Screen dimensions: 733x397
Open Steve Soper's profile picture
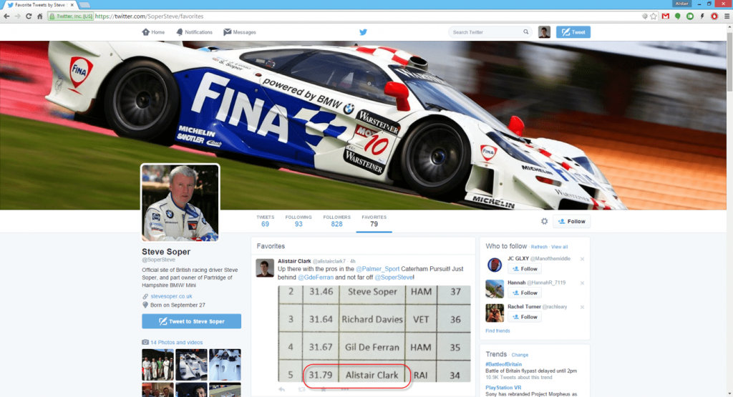(180, 202)
